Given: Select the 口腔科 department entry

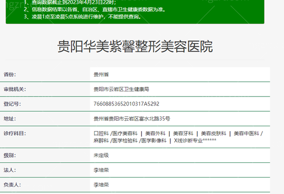Looking at the screenshot, I should pyautogui.click(x=101, y=133).
